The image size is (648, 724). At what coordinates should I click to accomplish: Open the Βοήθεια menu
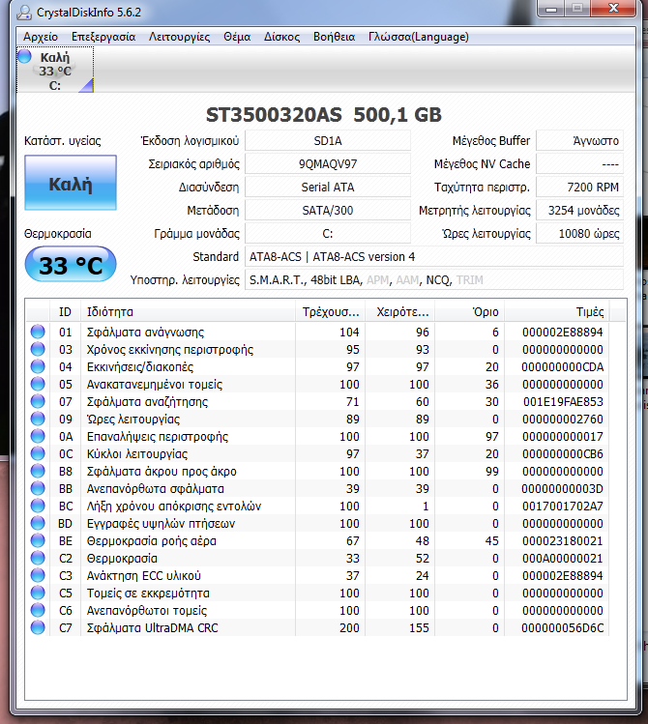point(334,37)
